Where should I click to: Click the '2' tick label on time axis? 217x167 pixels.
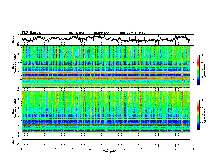tap(56, 149)
